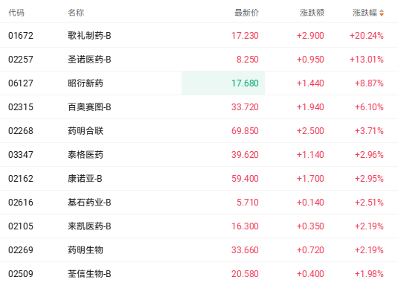Open stock 昭衍新药
The width and height of the screenshot is (398, 283).
pos(86,83)
